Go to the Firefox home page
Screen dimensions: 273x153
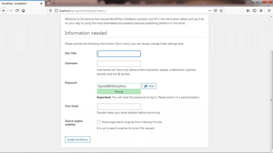click(23, 11)
